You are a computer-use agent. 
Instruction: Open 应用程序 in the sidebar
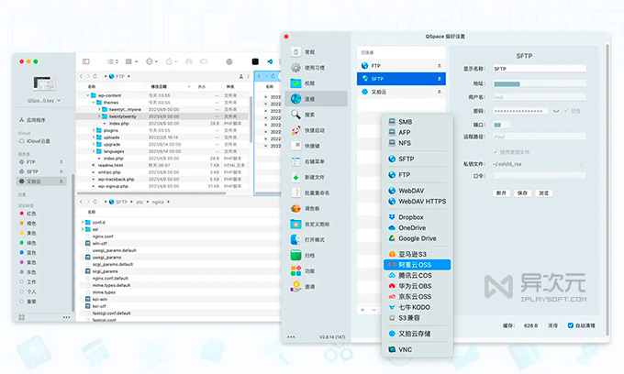pyautogui.click(x=33, y=120)
